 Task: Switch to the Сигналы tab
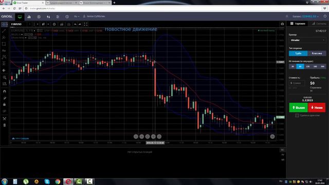(x=319, y=24)
